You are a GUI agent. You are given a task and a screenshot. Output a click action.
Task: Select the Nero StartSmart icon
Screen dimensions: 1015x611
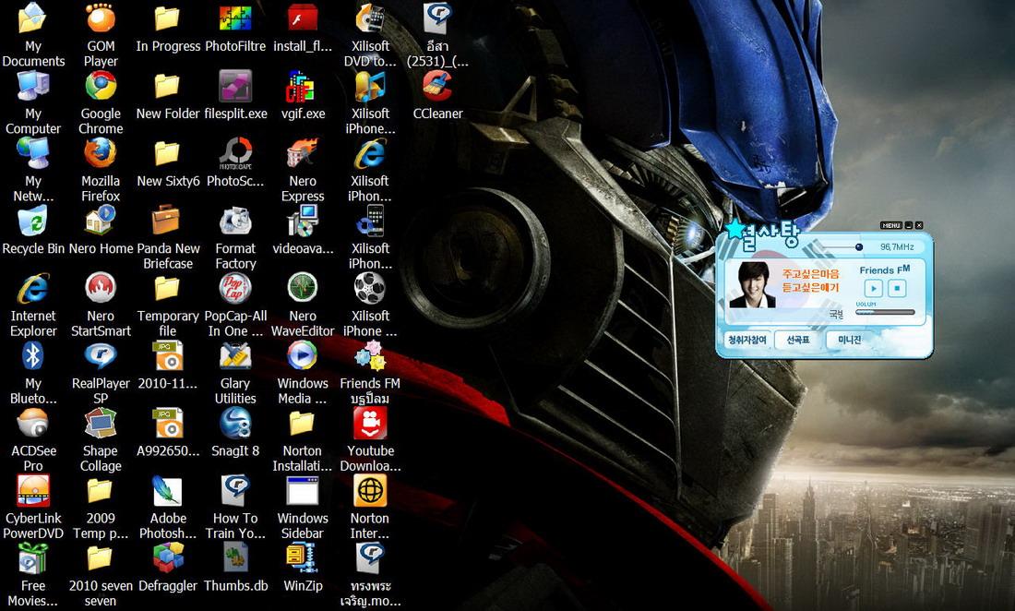click(101, 305)
